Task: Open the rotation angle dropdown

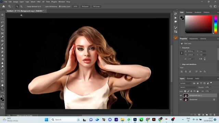Action: tap(194, 59)
